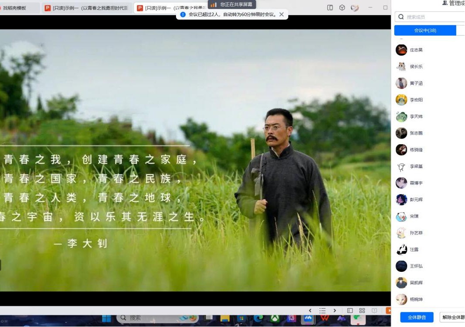Screen dimensions: 465x327
Task: Open the Windows Start menu
Action: click(x=106, y=318)
